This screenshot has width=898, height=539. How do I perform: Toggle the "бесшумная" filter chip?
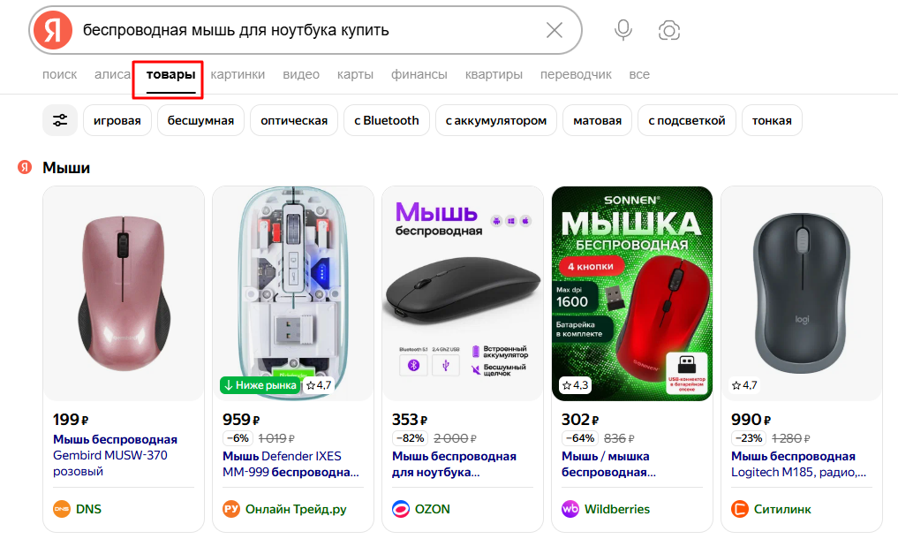point(200,120)
